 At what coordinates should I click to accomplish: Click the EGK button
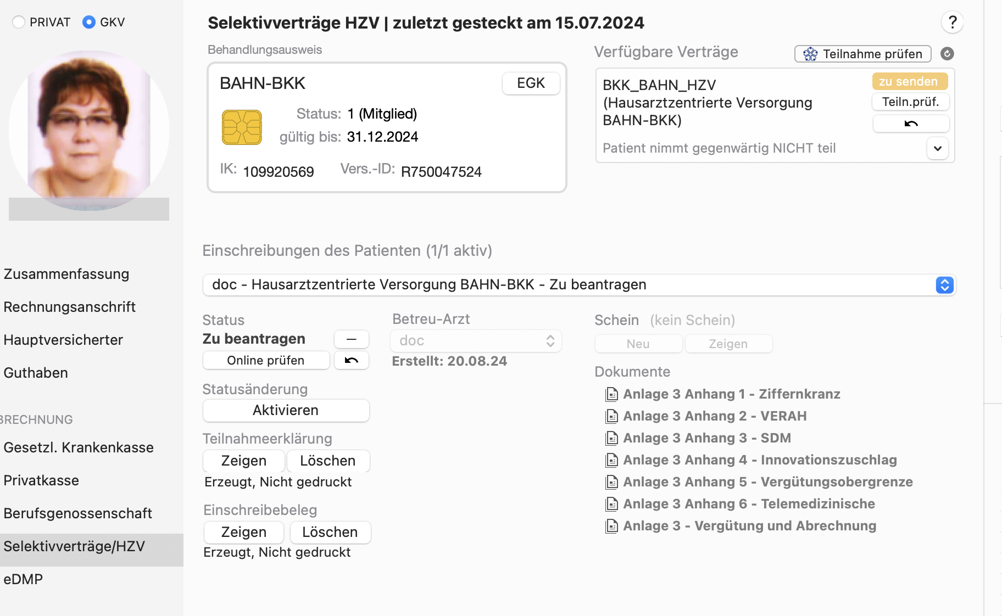tap(531, 83)
